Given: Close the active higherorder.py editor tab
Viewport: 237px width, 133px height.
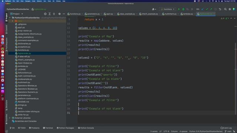Looking at the screenshot, I should click(214, 14).
